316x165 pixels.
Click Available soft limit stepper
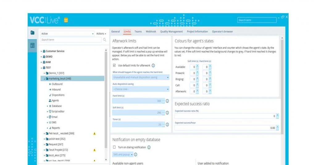197,67
